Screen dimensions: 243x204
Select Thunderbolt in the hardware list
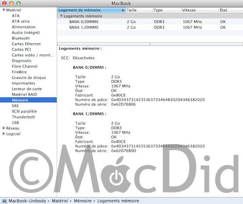[x=23, y=117]
